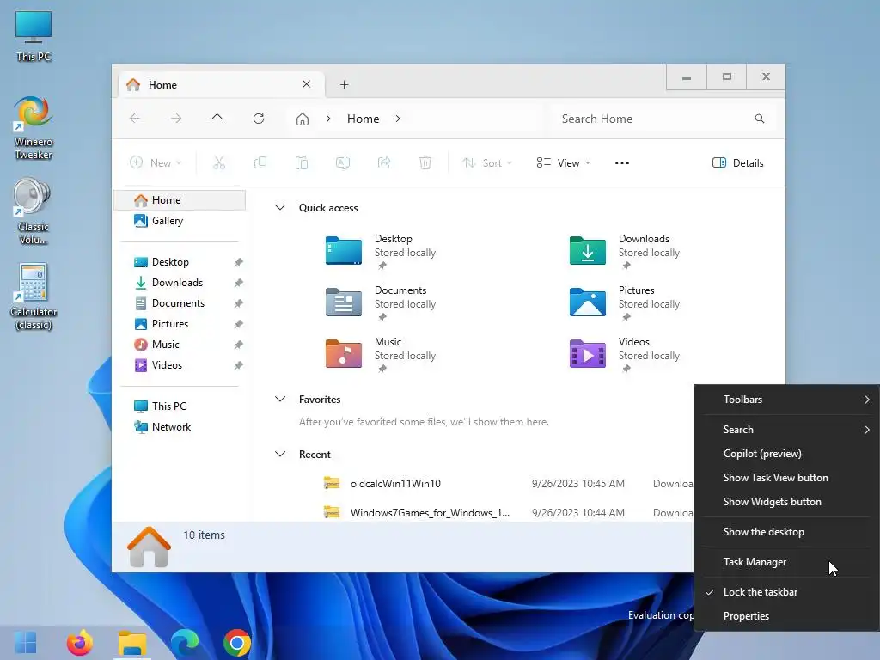This screenshot has height=660, width=880.
Task: Collapse the Favorites section
Action: 280,399
